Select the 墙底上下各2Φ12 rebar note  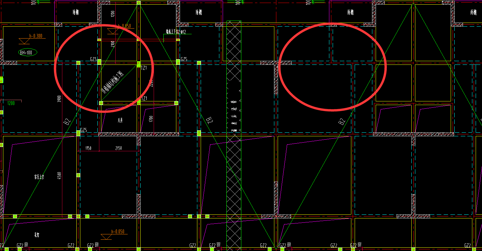pyautogui.click(x=176, y=32)
